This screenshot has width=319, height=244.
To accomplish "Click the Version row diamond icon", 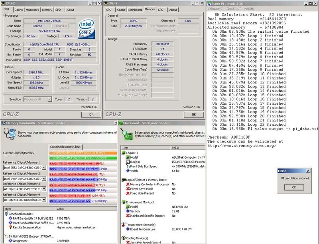I will 128,211.
